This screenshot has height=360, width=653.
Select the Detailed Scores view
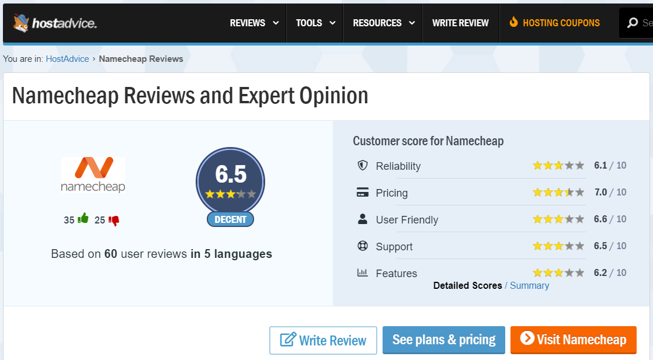tap(468, 285)
